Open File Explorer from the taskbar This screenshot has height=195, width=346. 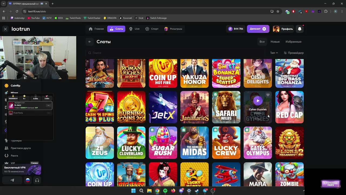pyautogui.click(x=149, y=191)
